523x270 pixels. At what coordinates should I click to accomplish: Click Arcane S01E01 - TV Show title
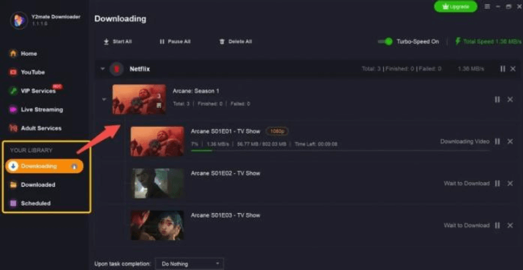[x=225, y=132]
